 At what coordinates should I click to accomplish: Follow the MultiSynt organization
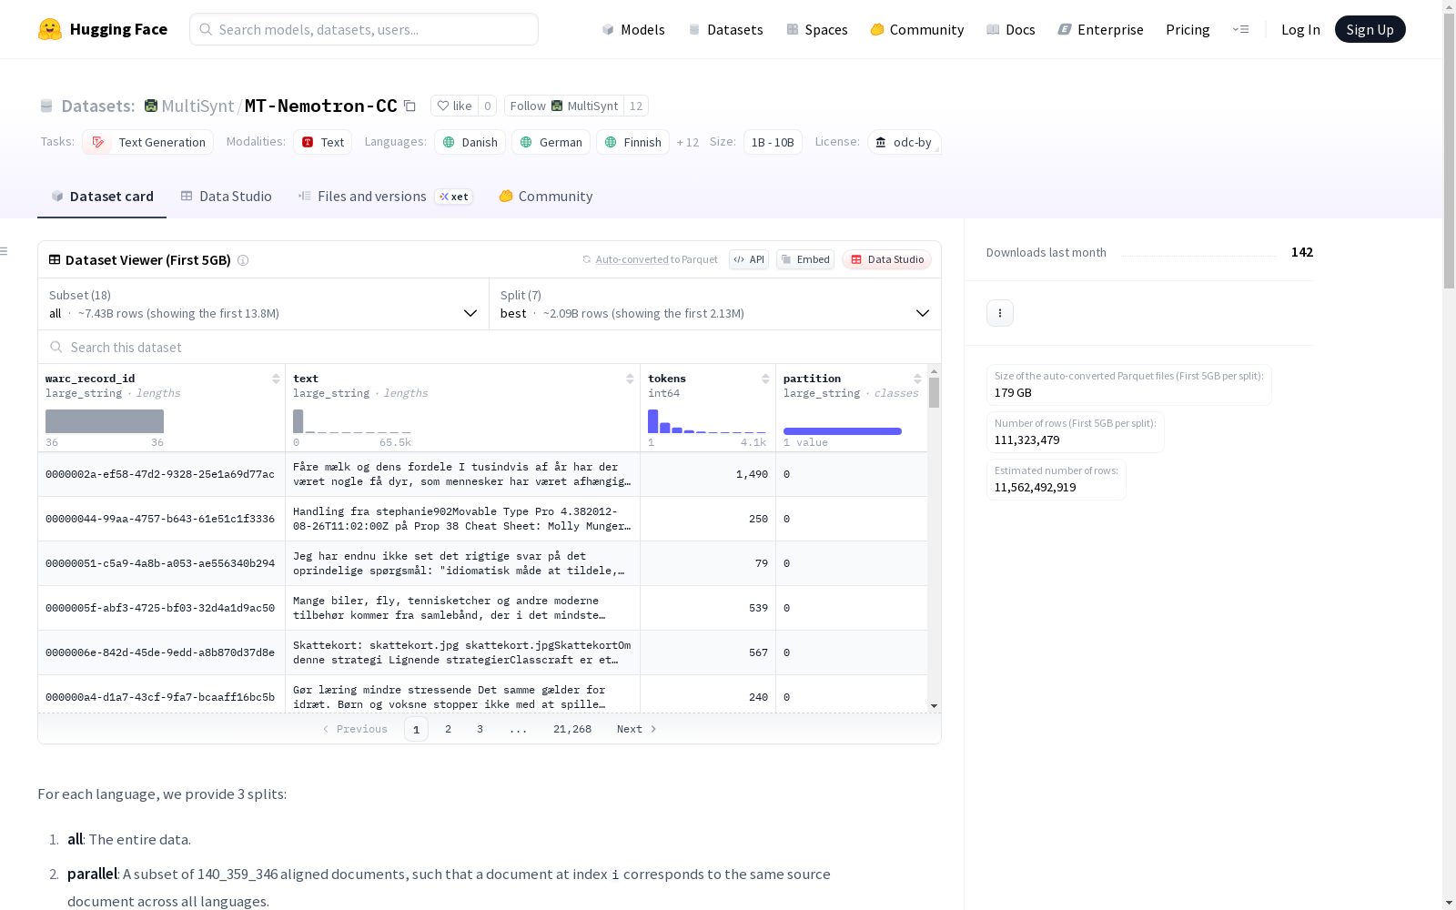(563, 106)
